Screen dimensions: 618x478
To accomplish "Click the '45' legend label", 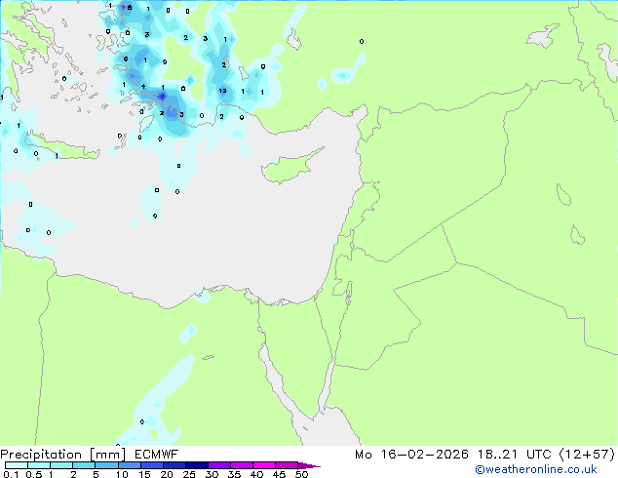I will point(279,474).
